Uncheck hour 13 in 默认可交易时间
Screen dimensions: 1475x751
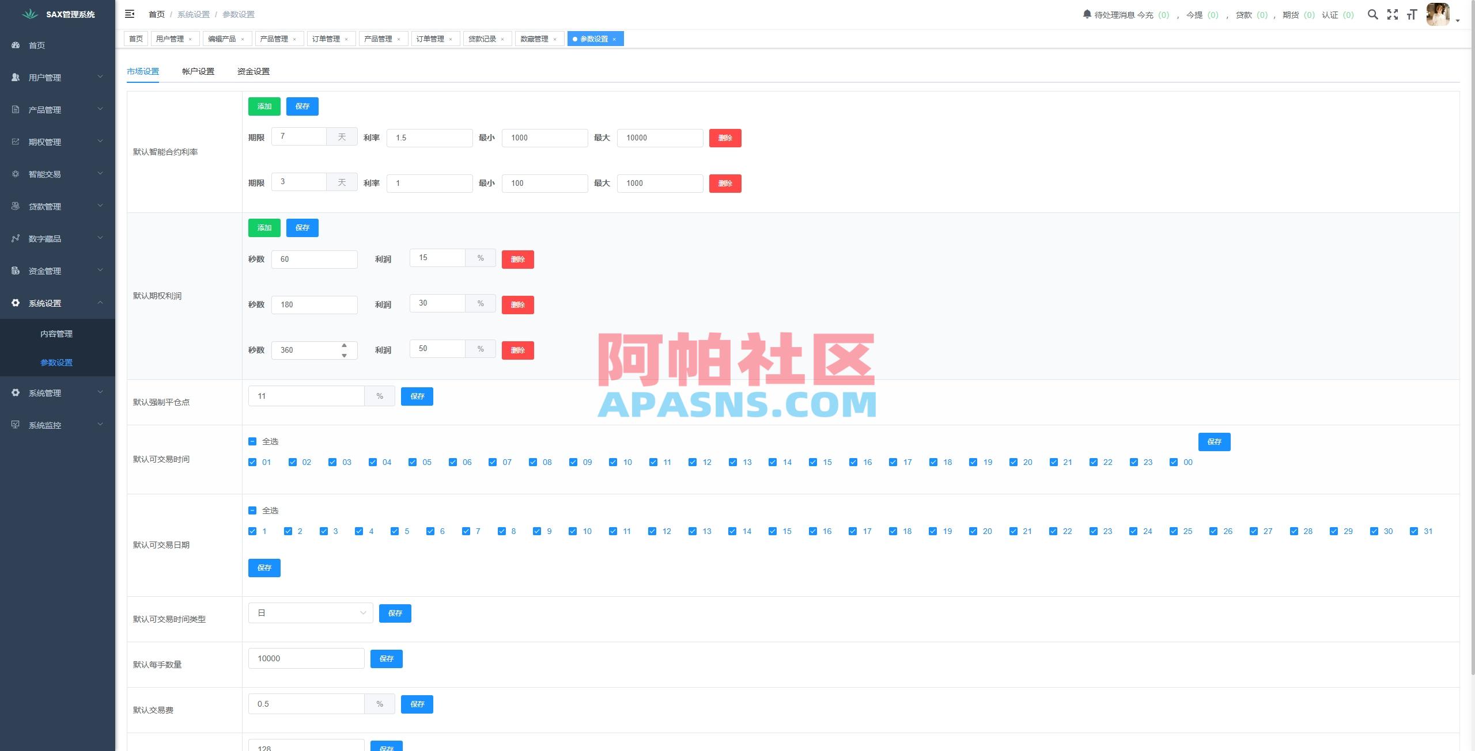click(733, 462)
